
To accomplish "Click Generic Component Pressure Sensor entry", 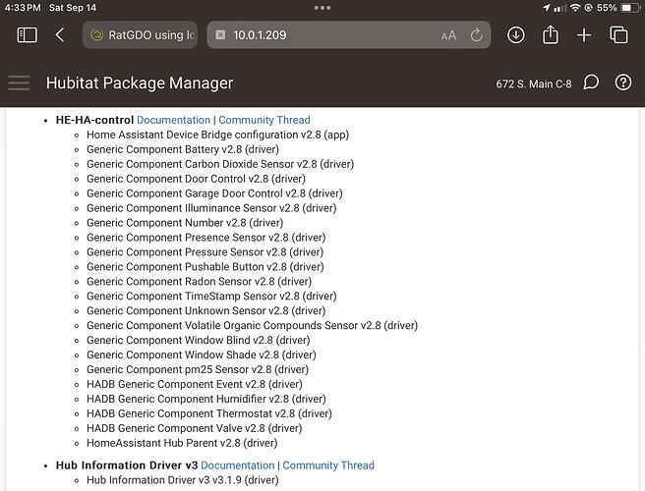I will click(205, 252).
